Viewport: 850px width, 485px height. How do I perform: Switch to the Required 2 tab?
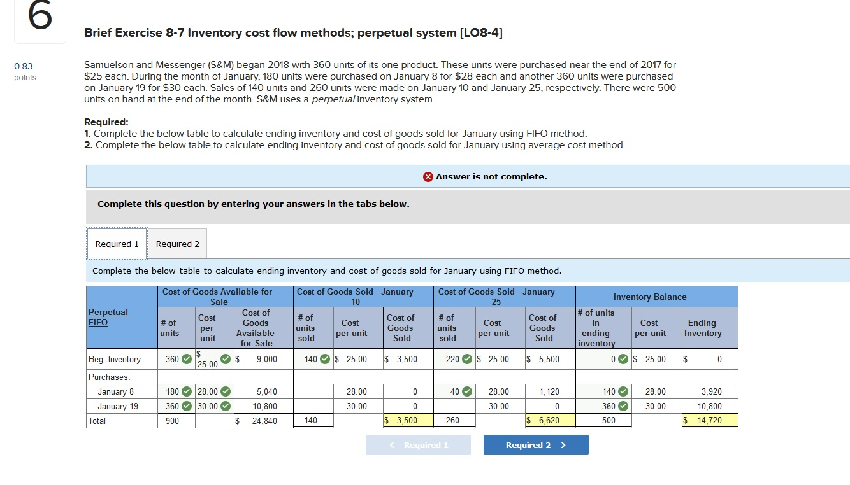177,243
